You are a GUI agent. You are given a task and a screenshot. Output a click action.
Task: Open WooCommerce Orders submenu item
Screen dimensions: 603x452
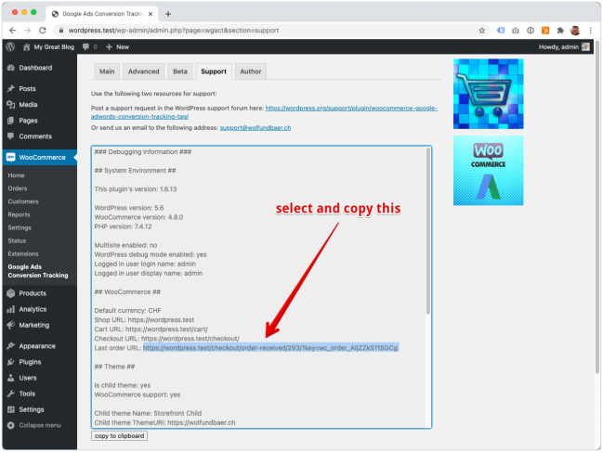coord(18,188)
